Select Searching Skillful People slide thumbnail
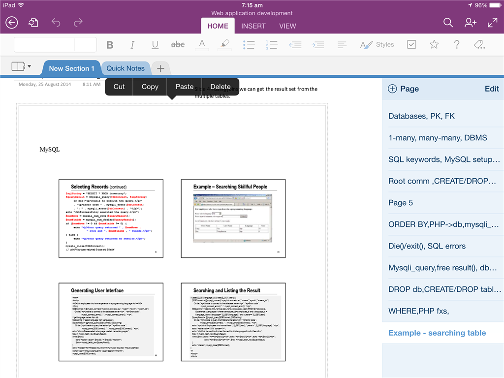The height and width of the screenshot is (378, 504). pyautogui.click(x=233, y=219)
